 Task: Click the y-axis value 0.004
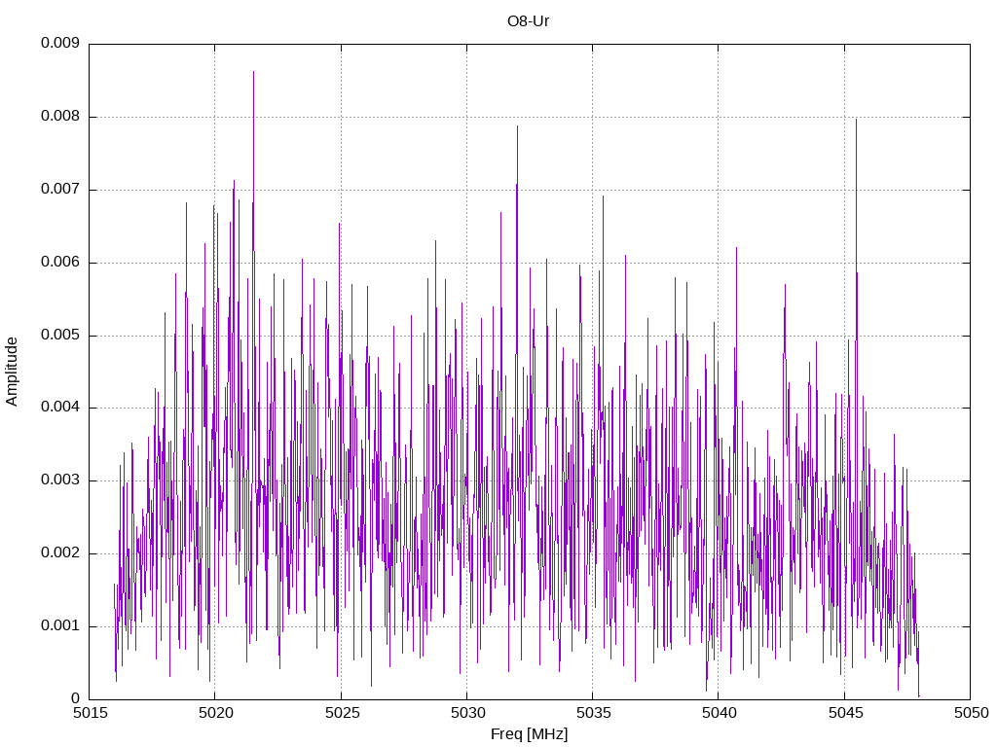(59, 407)
